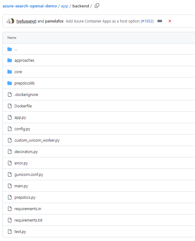Open the requirements.in file
The height and width of the screenshot is (241, 195).
[28, 209]
